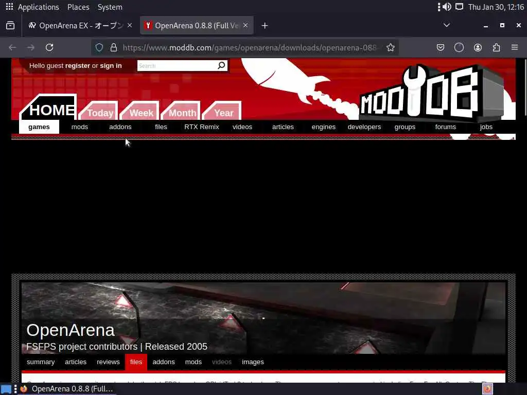Select the OpenArena files tab
Screen dimensions: 527x395
[x=136, y=362]
